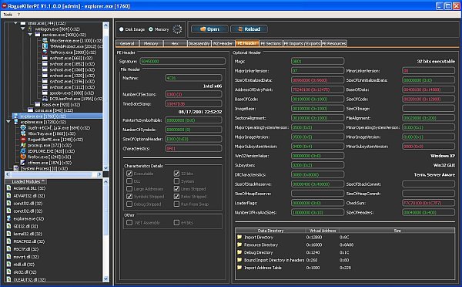
Task: Open the Tools menu
Action: 8,15
